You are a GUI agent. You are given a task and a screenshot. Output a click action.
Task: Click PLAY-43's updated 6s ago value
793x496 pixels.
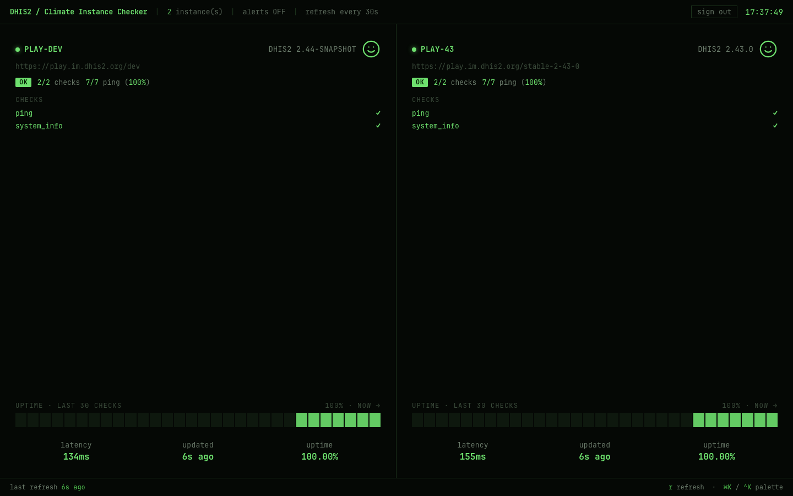pos(594,456)
